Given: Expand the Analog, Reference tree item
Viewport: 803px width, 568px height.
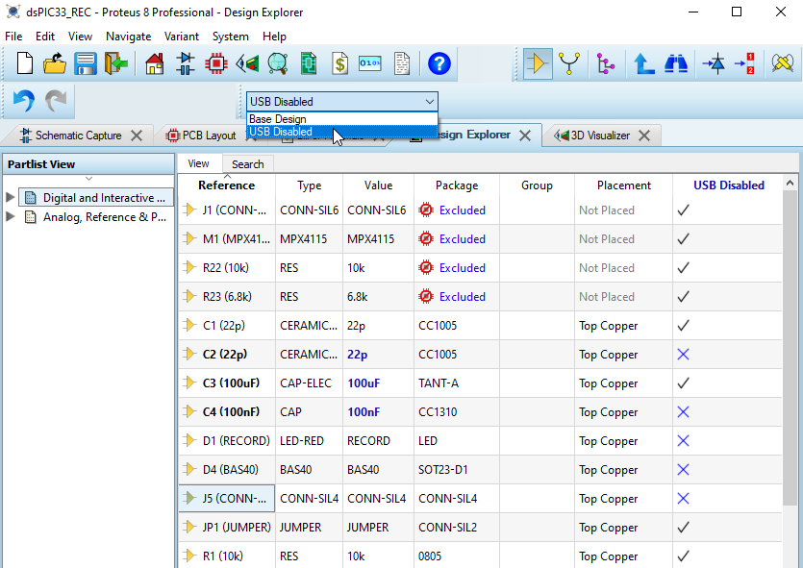Looking at the screenshot, I should (11, 217).
